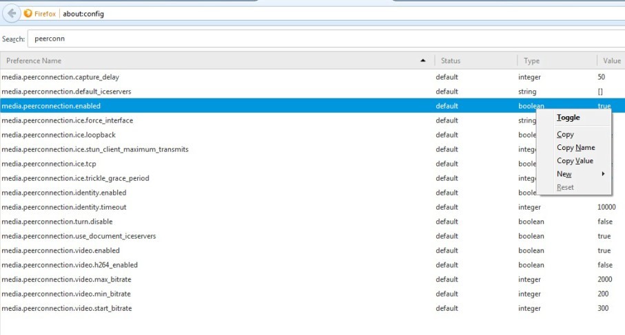The width and height of the screenshot is (625, 335).
Task: Select media.peerconnection.identity.timeout preference
Action: (207, 207)
